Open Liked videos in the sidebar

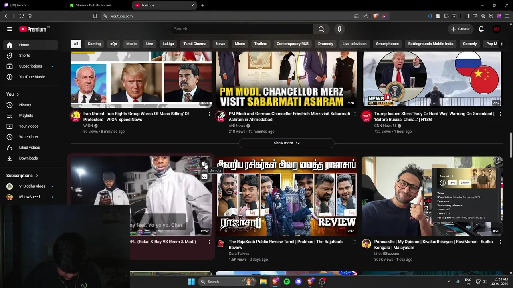tap(30, 148)
